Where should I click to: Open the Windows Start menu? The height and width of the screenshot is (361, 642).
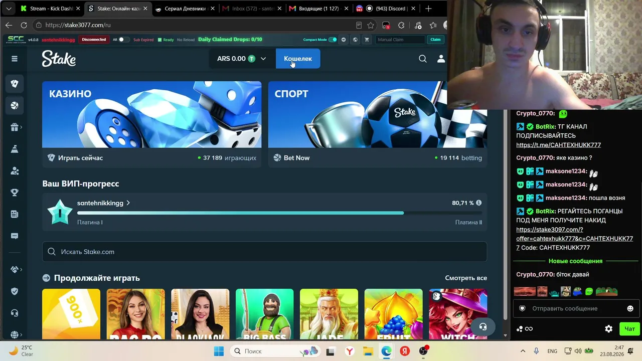tap(219, 351)
